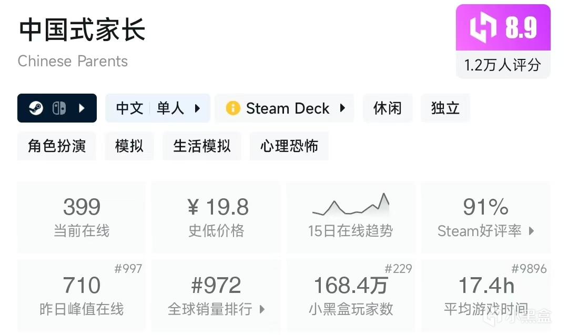Screen dimensions: 568x335
Task: Open the 小黑盒玩家数 stat card
Action: pos(351,295)
